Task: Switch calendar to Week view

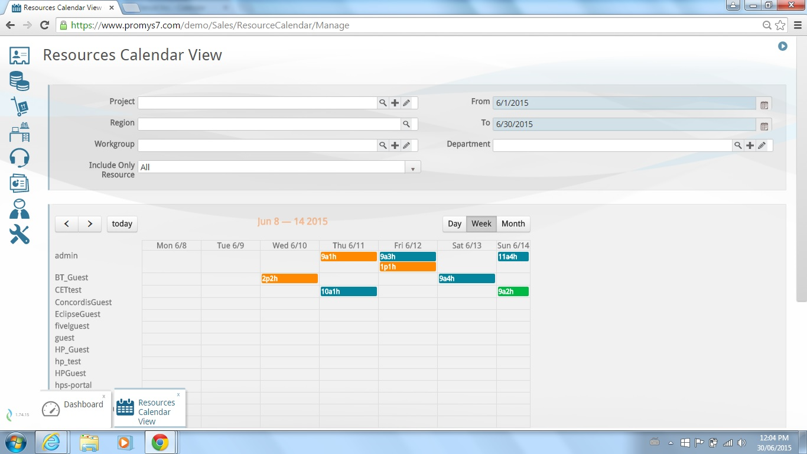Action: click(x=481, y=224)
